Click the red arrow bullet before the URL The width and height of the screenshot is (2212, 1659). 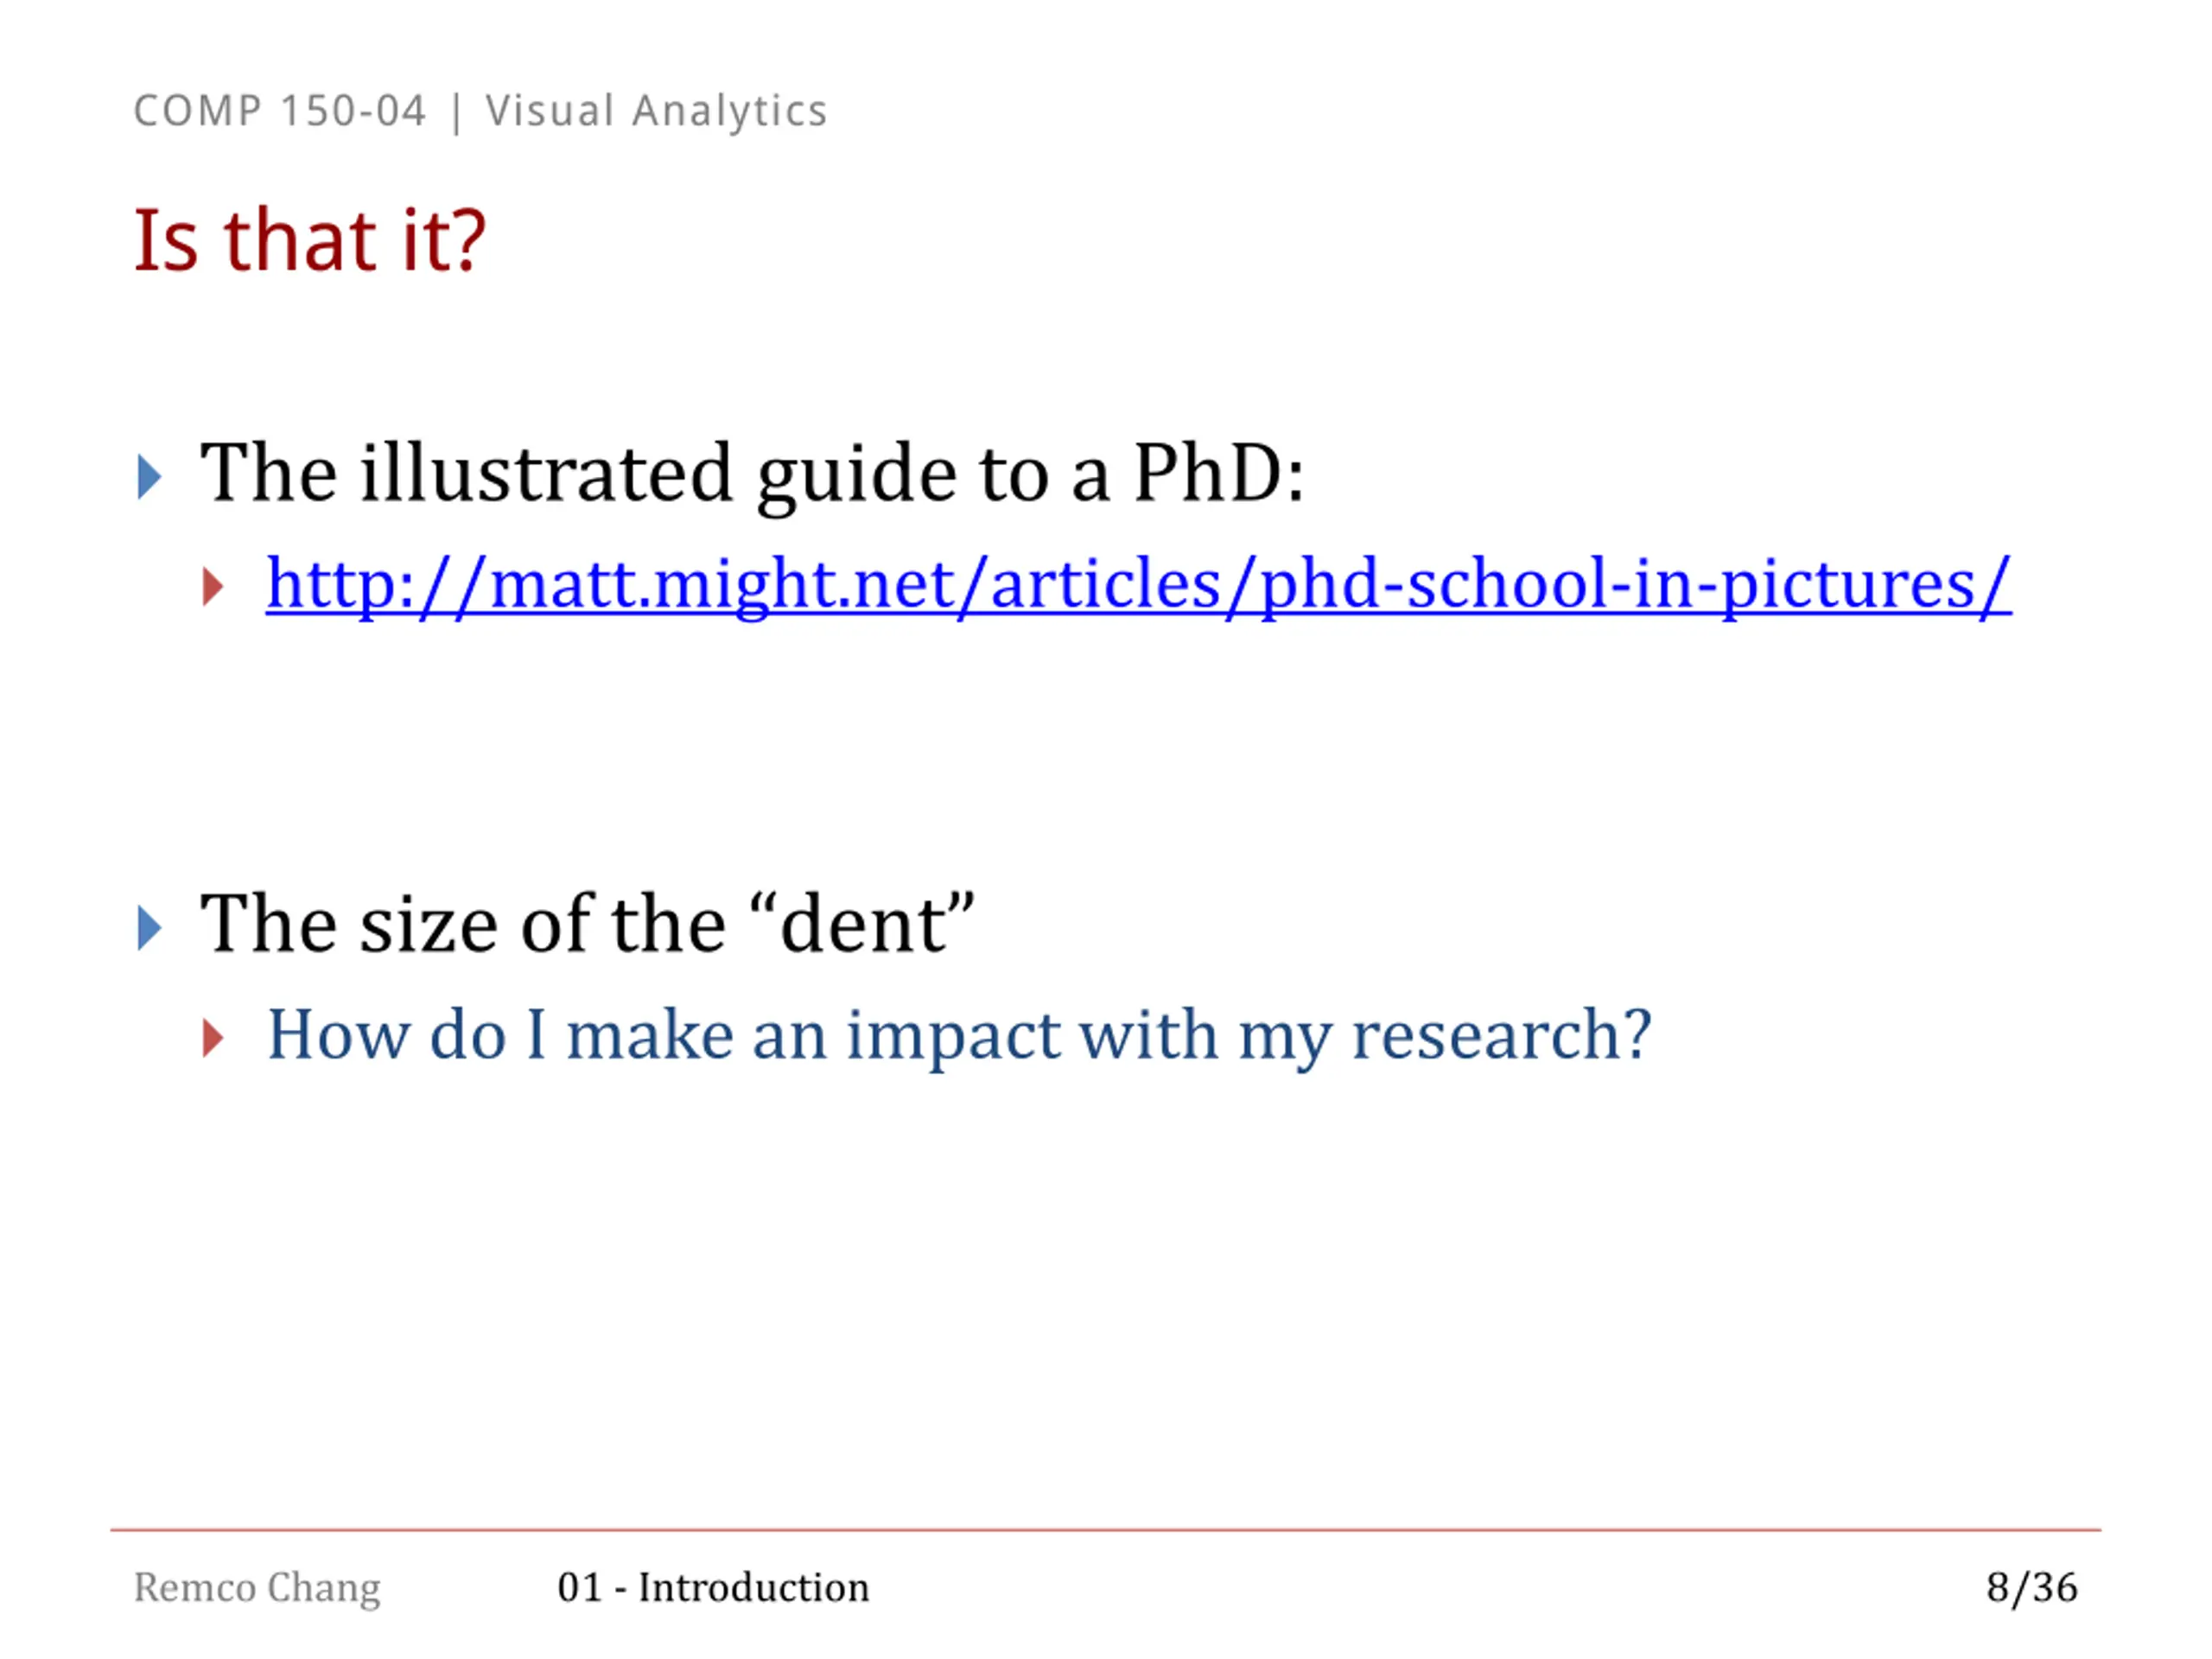[212, 587]
